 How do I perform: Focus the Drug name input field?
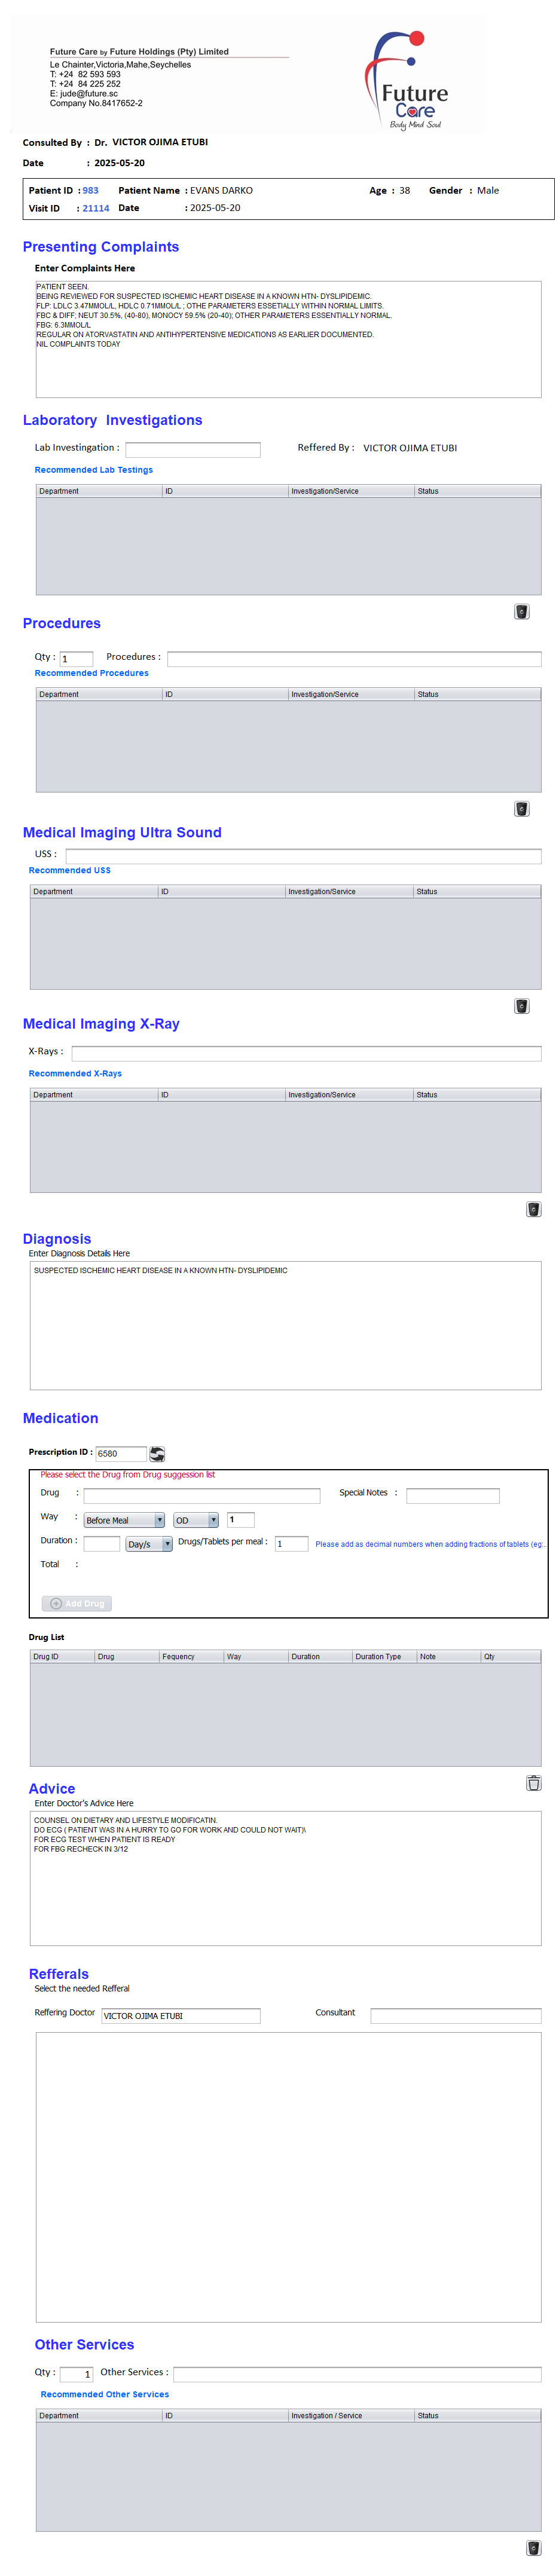(202, 1496)
